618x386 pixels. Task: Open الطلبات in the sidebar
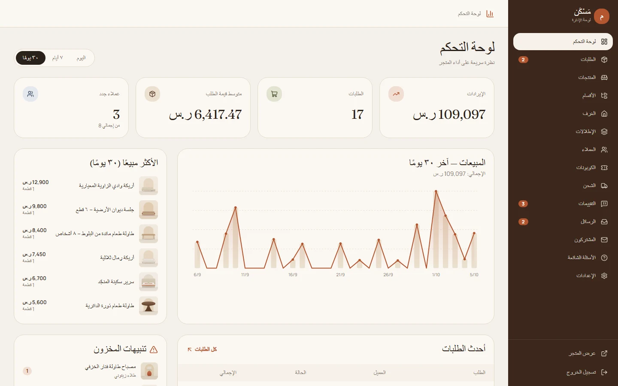[x=563, y=60]
